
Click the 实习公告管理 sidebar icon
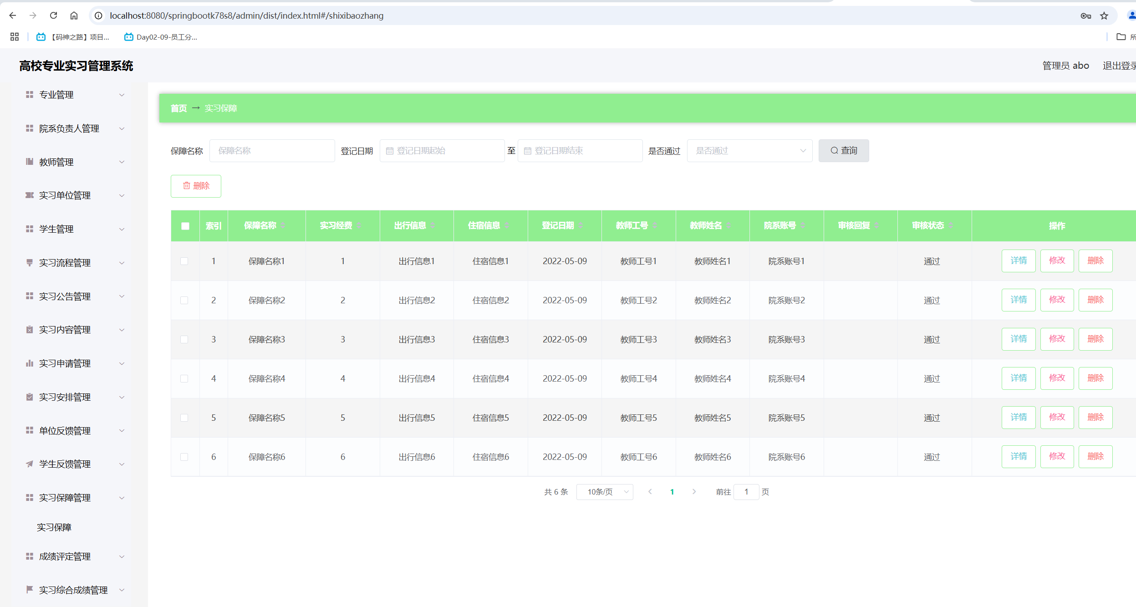[x=30, y=296]
